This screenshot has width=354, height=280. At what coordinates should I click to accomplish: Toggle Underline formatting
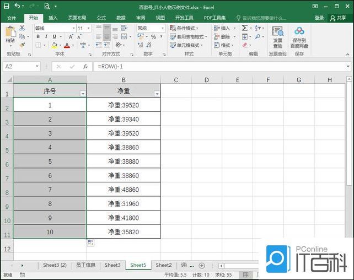tap(53, 37)
